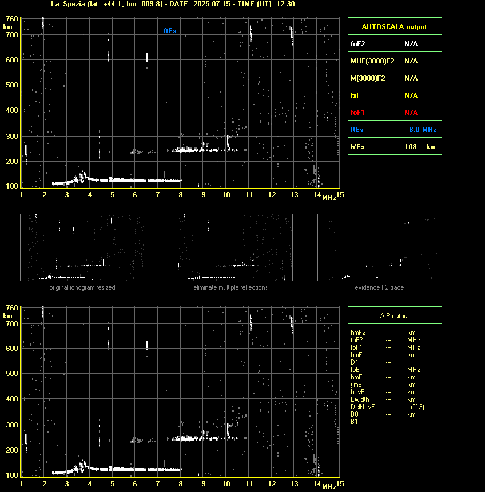Click the h_vE row in AIP output

pos(383,392)
